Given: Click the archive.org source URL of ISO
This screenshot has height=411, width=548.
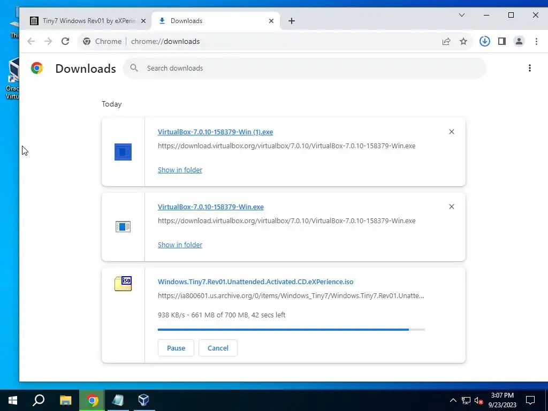Looking at the screenshot, I should point(291,295).
